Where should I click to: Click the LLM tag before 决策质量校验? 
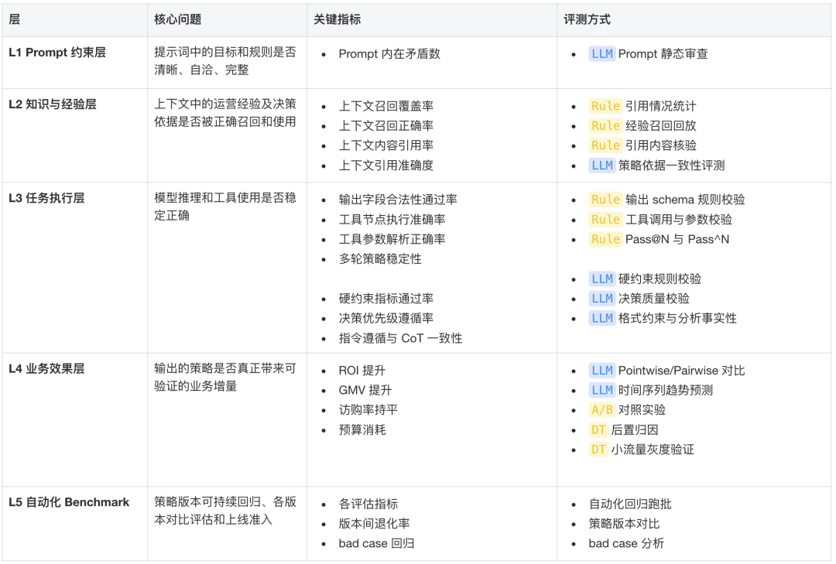coord(602,299)
